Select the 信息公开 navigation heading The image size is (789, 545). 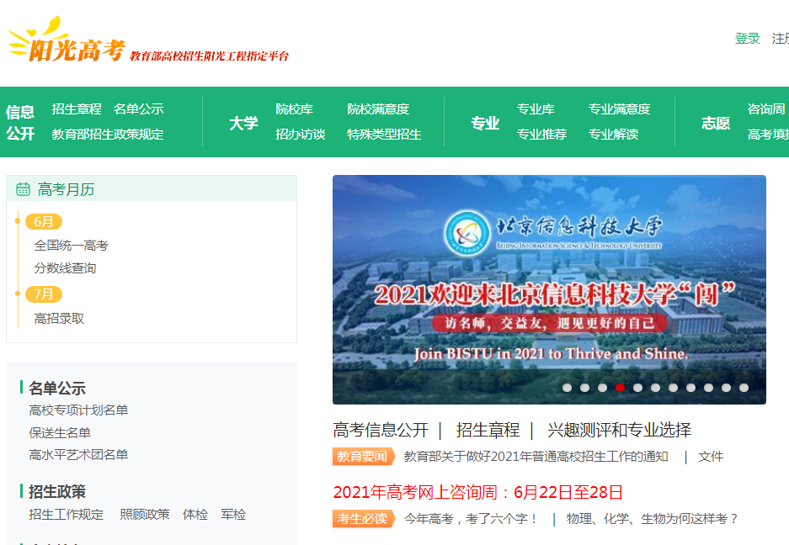click(x=20, y=122)
